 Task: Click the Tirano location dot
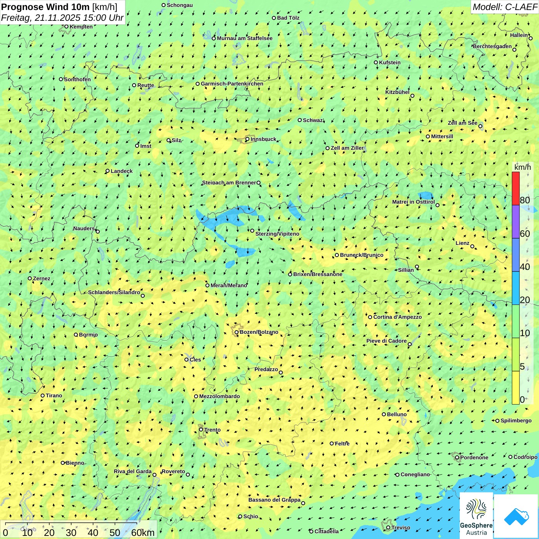coord(43,395)
